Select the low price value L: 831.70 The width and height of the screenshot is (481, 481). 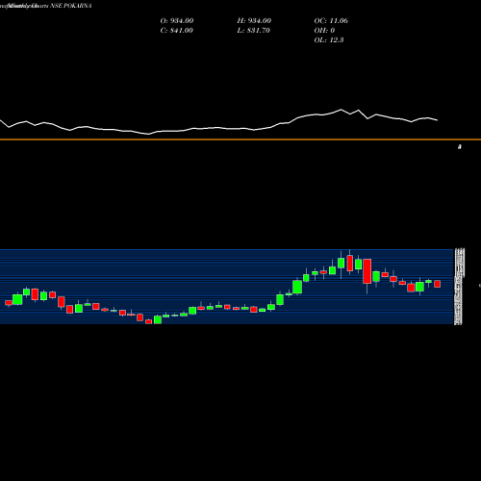(253, 31)
